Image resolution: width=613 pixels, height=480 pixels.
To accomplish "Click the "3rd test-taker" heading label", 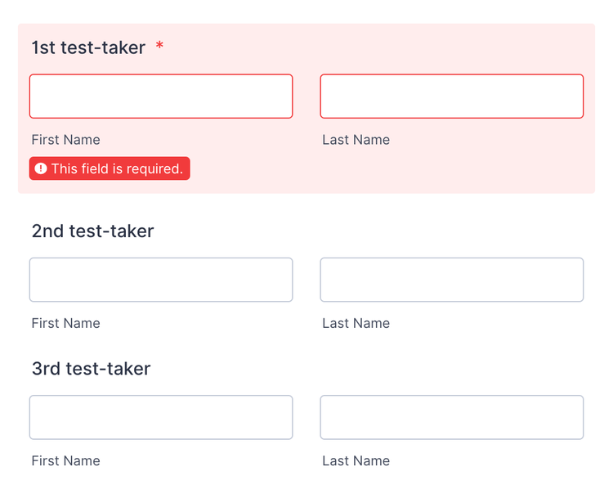I will pos(91,369).
